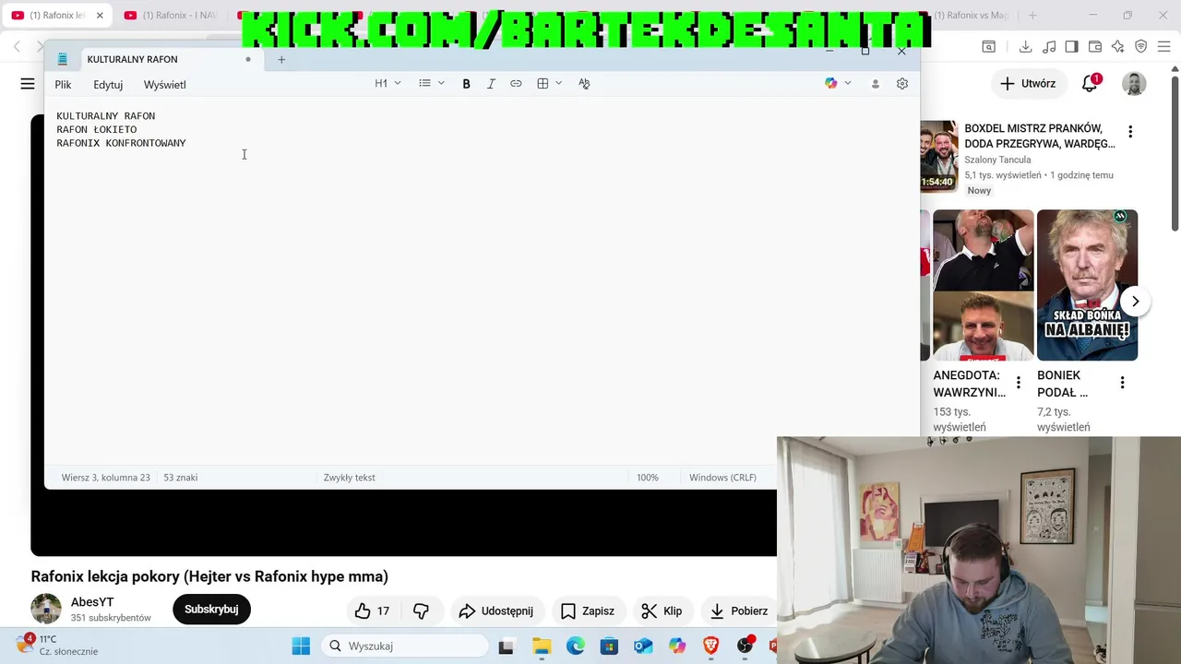The image size is (1181, 664).
Task: Click the browser media music note icon
Action: point(1049,47)
